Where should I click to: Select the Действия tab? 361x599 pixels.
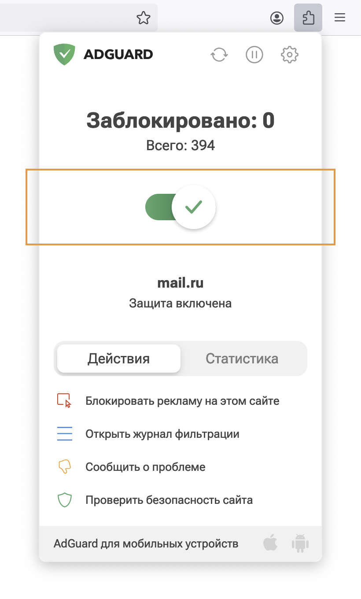coord(118,359)
